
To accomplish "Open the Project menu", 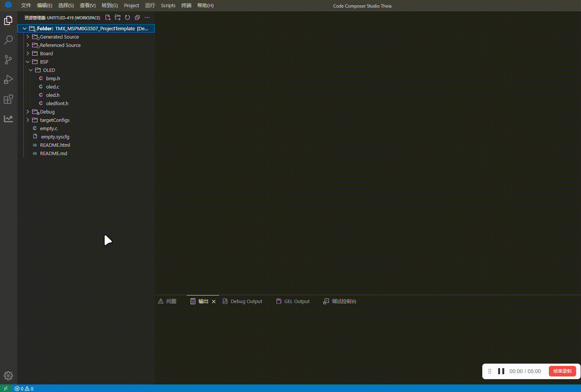I will tap(132, 5).
